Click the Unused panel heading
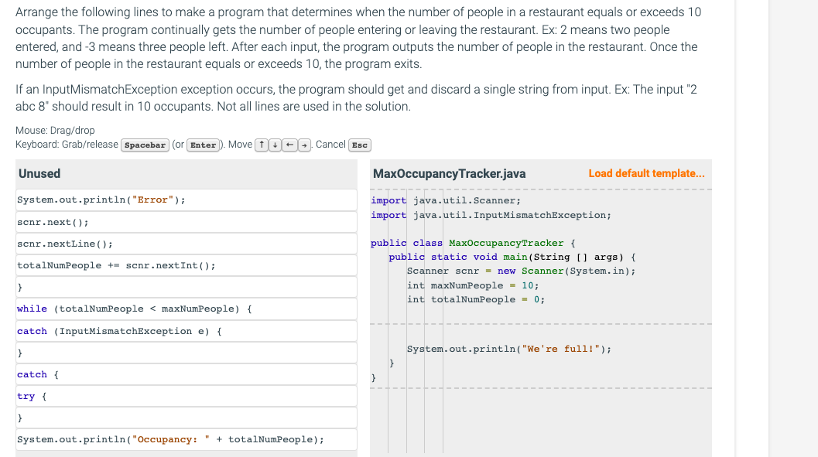The height and width of the screenshot is (457, 818). [x=39, y=173]
